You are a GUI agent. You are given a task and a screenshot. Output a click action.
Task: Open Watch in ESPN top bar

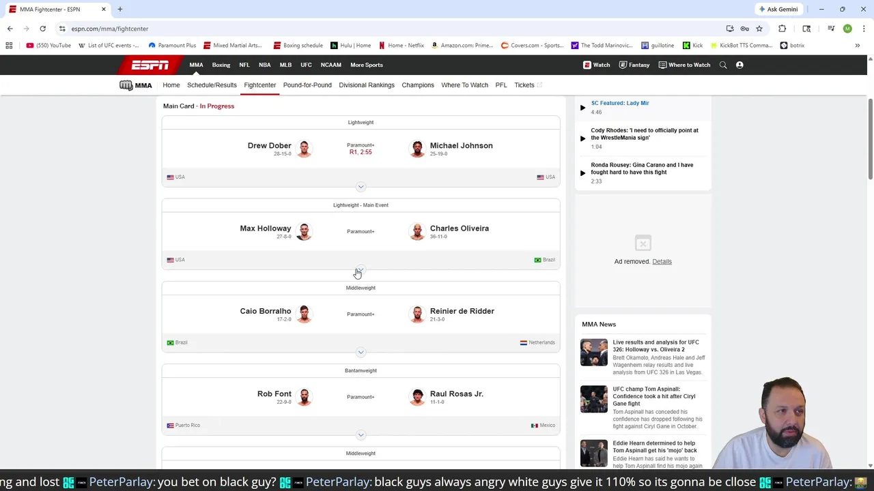click(x=596, y=65)
